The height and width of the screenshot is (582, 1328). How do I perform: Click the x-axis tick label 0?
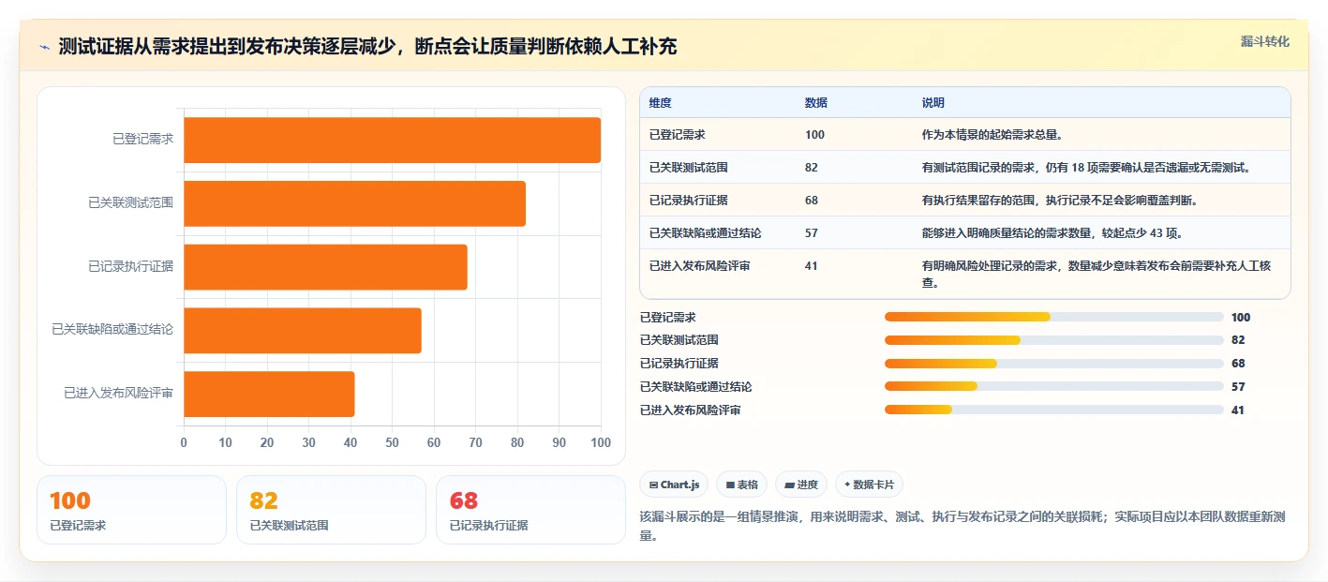click(x=184, y=442)
